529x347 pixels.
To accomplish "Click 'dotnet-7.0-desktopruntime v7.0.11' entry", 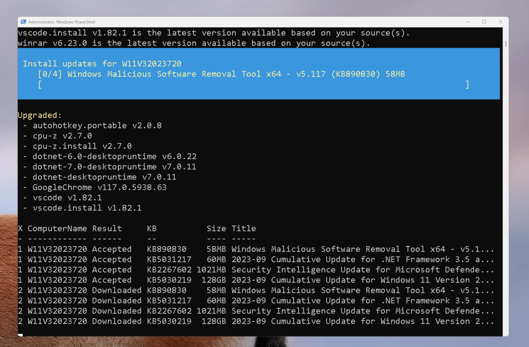I will pyautogui.click(x=114, y=167).
